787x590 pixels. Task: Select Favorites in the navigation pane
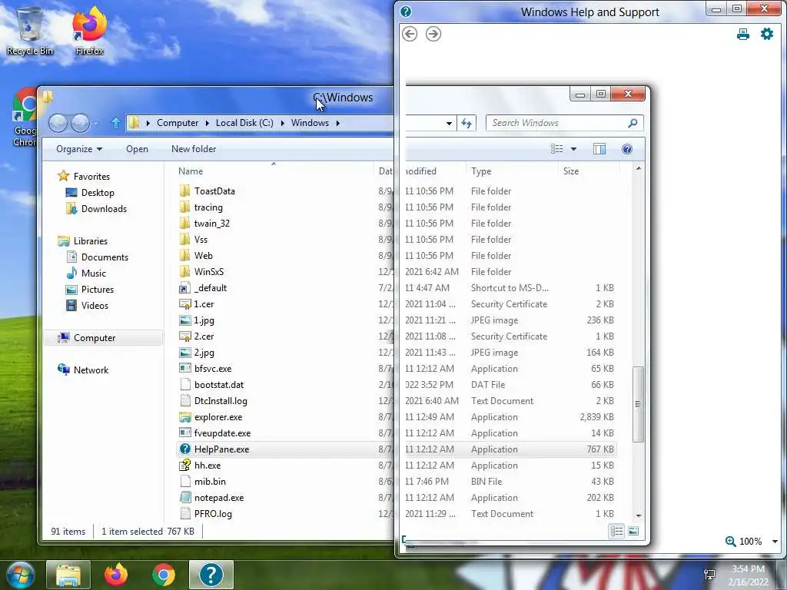pos(91,177)
